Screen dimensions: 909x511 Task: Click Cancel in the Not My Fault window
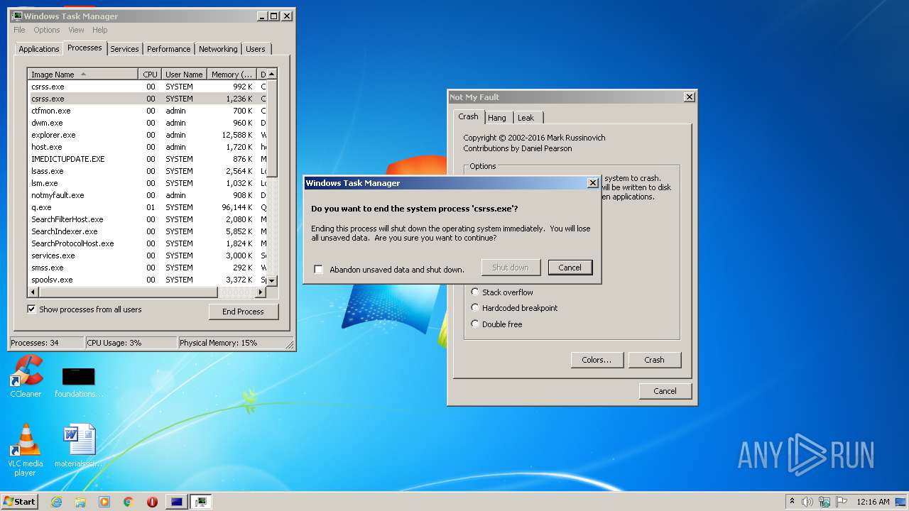tap(665, 391)
